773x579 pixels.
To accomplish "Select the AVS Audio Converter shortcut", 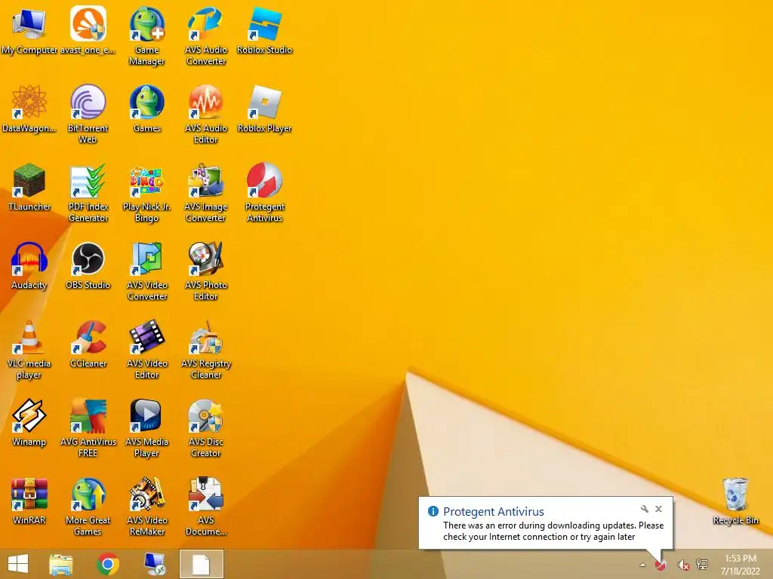I will click(x=205, y=36).
